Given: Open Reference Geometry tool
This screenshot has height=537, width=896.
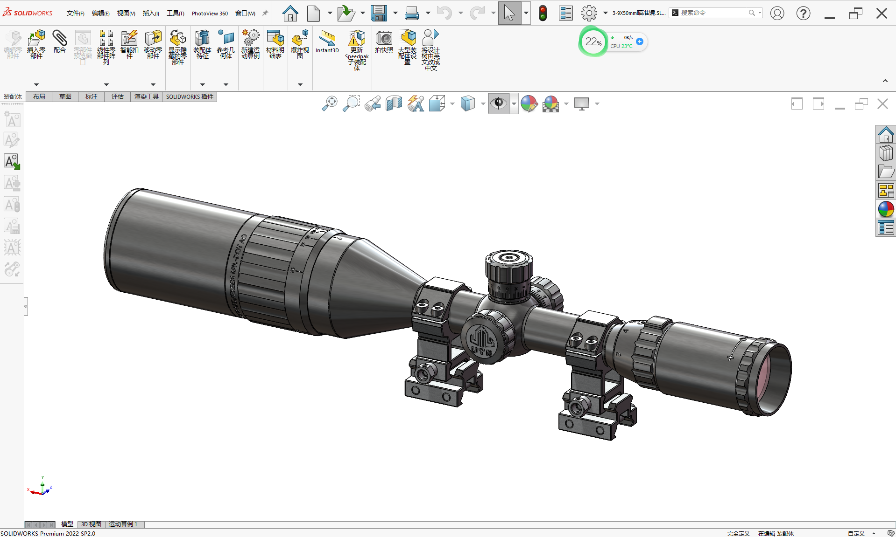Looking at the screenshot, I should click(x=226, y=44).
